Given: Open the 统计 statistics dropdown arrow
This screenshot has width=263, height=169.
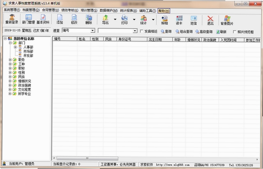Looking at the screenshot, I should [153, 19].
